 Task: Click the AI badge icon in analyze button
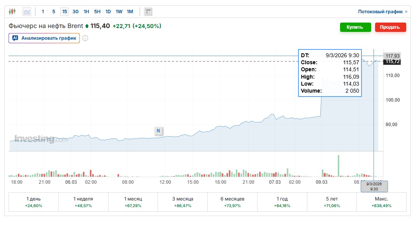15,38
